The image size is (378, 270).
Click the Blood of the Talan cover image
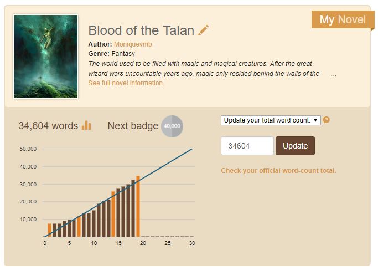45,57
